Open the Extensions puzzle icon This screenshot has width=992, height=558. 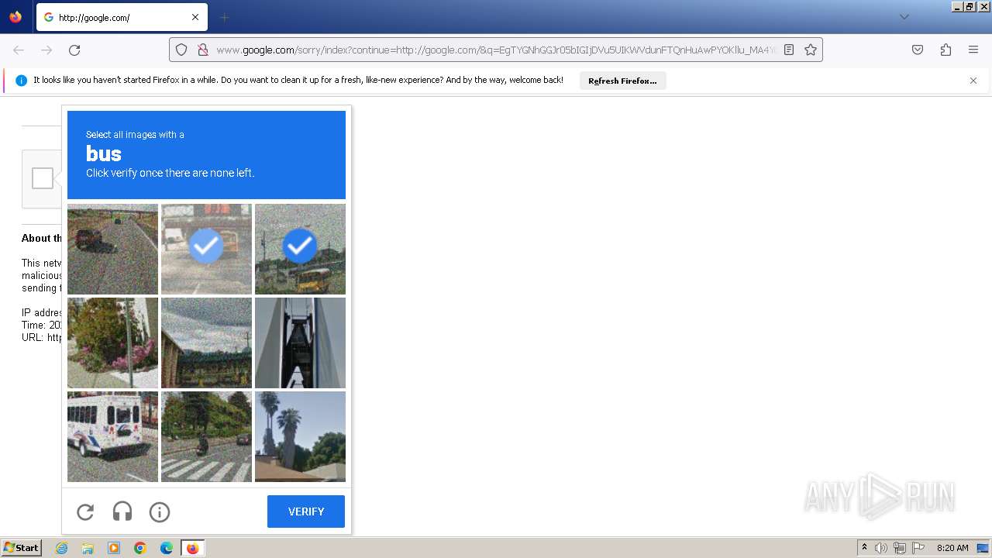pos(945,50)
